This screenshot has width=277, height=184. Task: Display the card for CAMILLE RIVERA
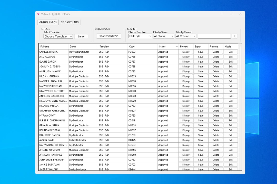(x=186, y=52)
